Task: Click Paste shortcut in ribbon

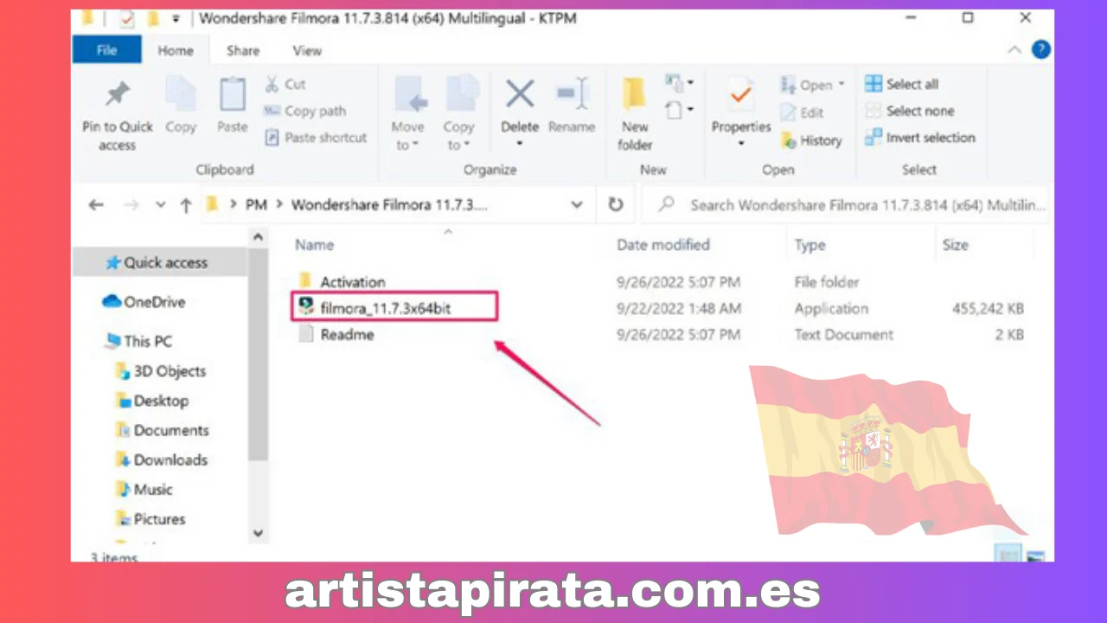Action: (316, 137)
